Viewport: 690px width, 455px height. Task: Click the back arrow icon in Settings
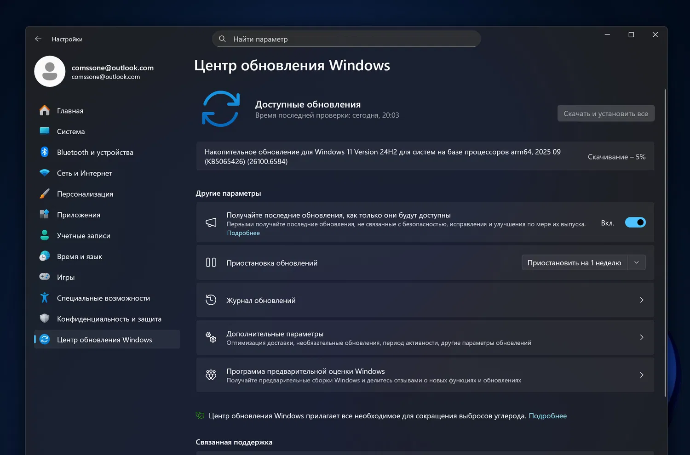coord(38,39)
